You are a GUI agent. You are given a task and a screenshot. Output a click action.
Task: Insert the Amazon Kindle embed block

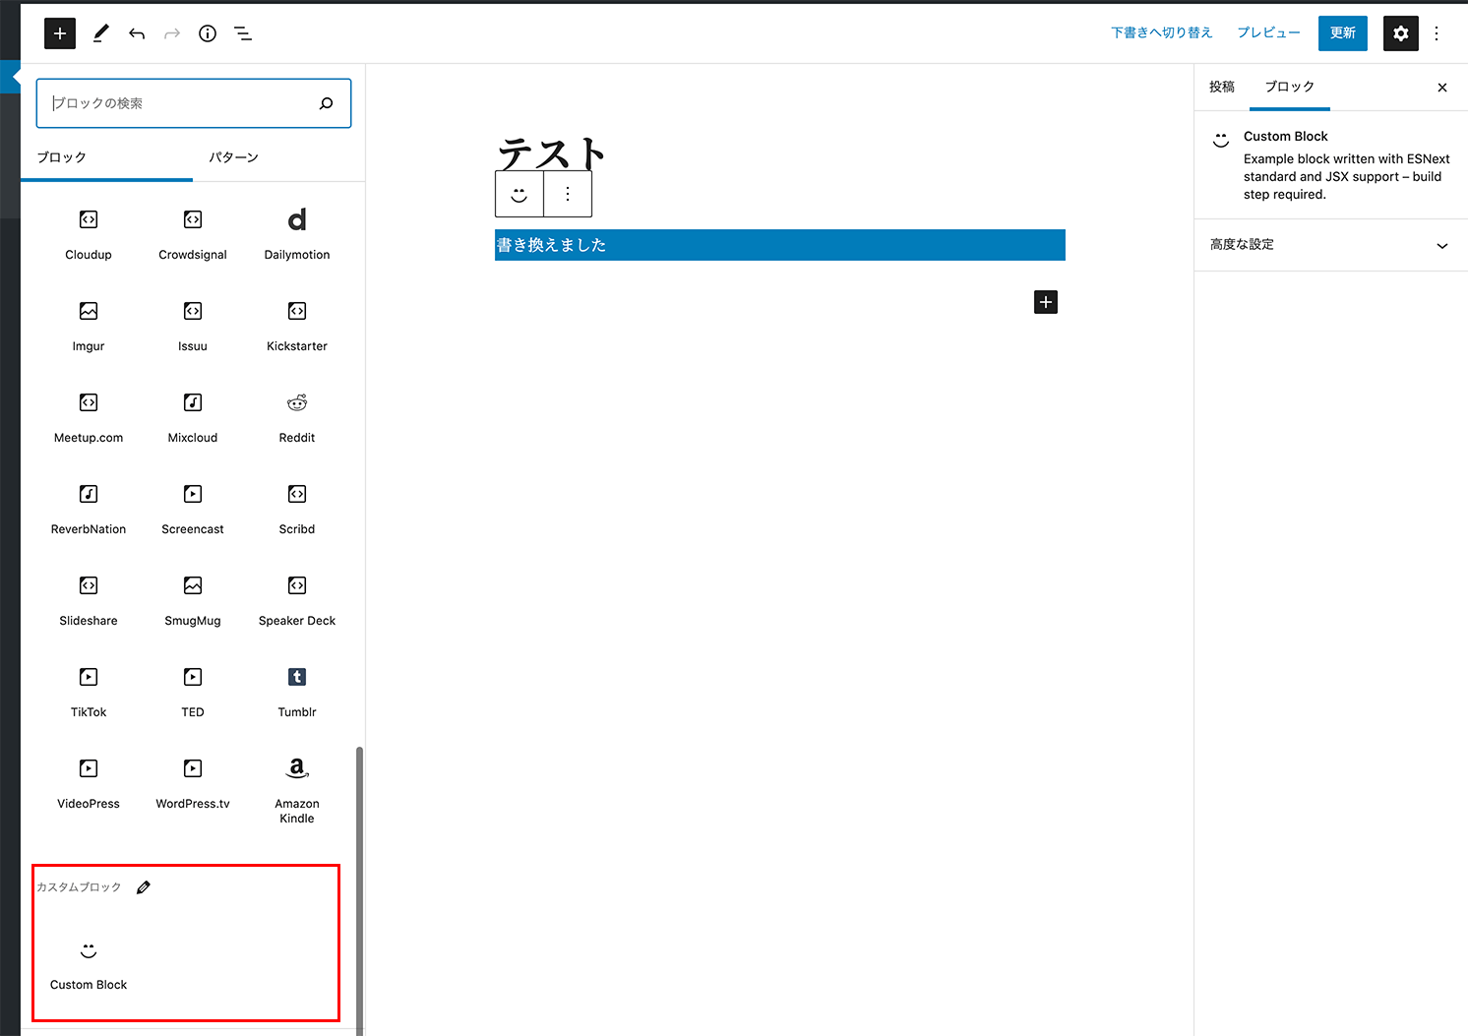pos(296,787)
